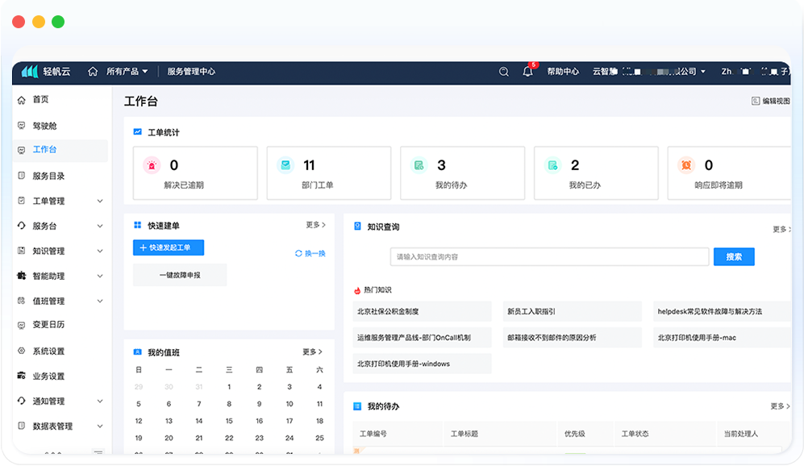Click the 快速发起工单 button
Viewport: 804px width, 466px height.
pos(169,248)
